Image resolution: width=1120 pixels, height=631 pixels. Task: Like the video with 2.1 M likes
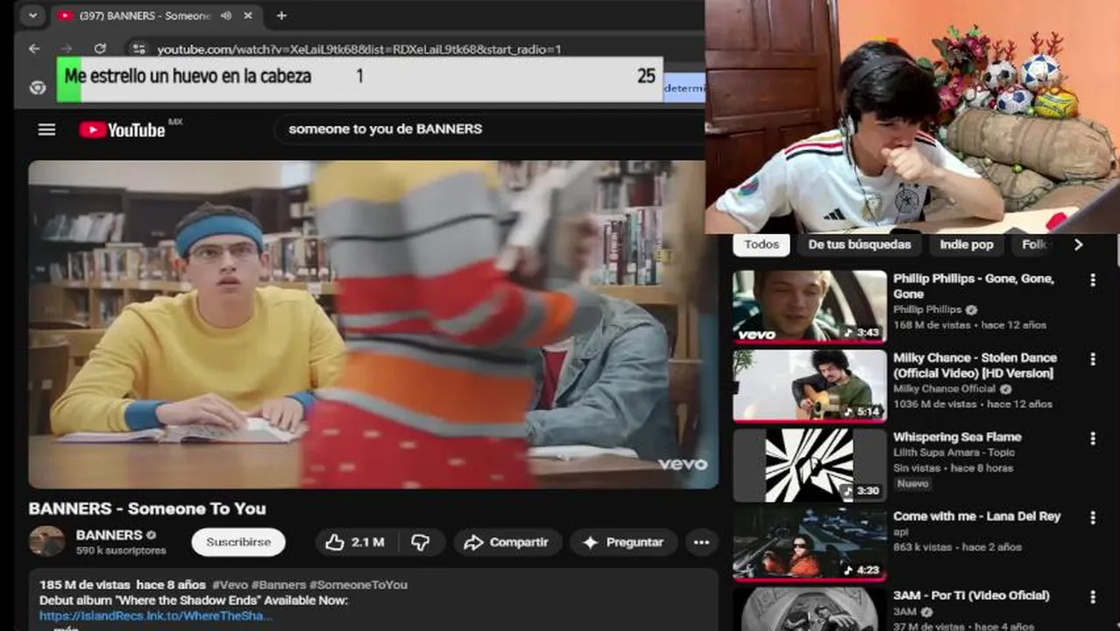pyautogui.click(x=355, y=542)
